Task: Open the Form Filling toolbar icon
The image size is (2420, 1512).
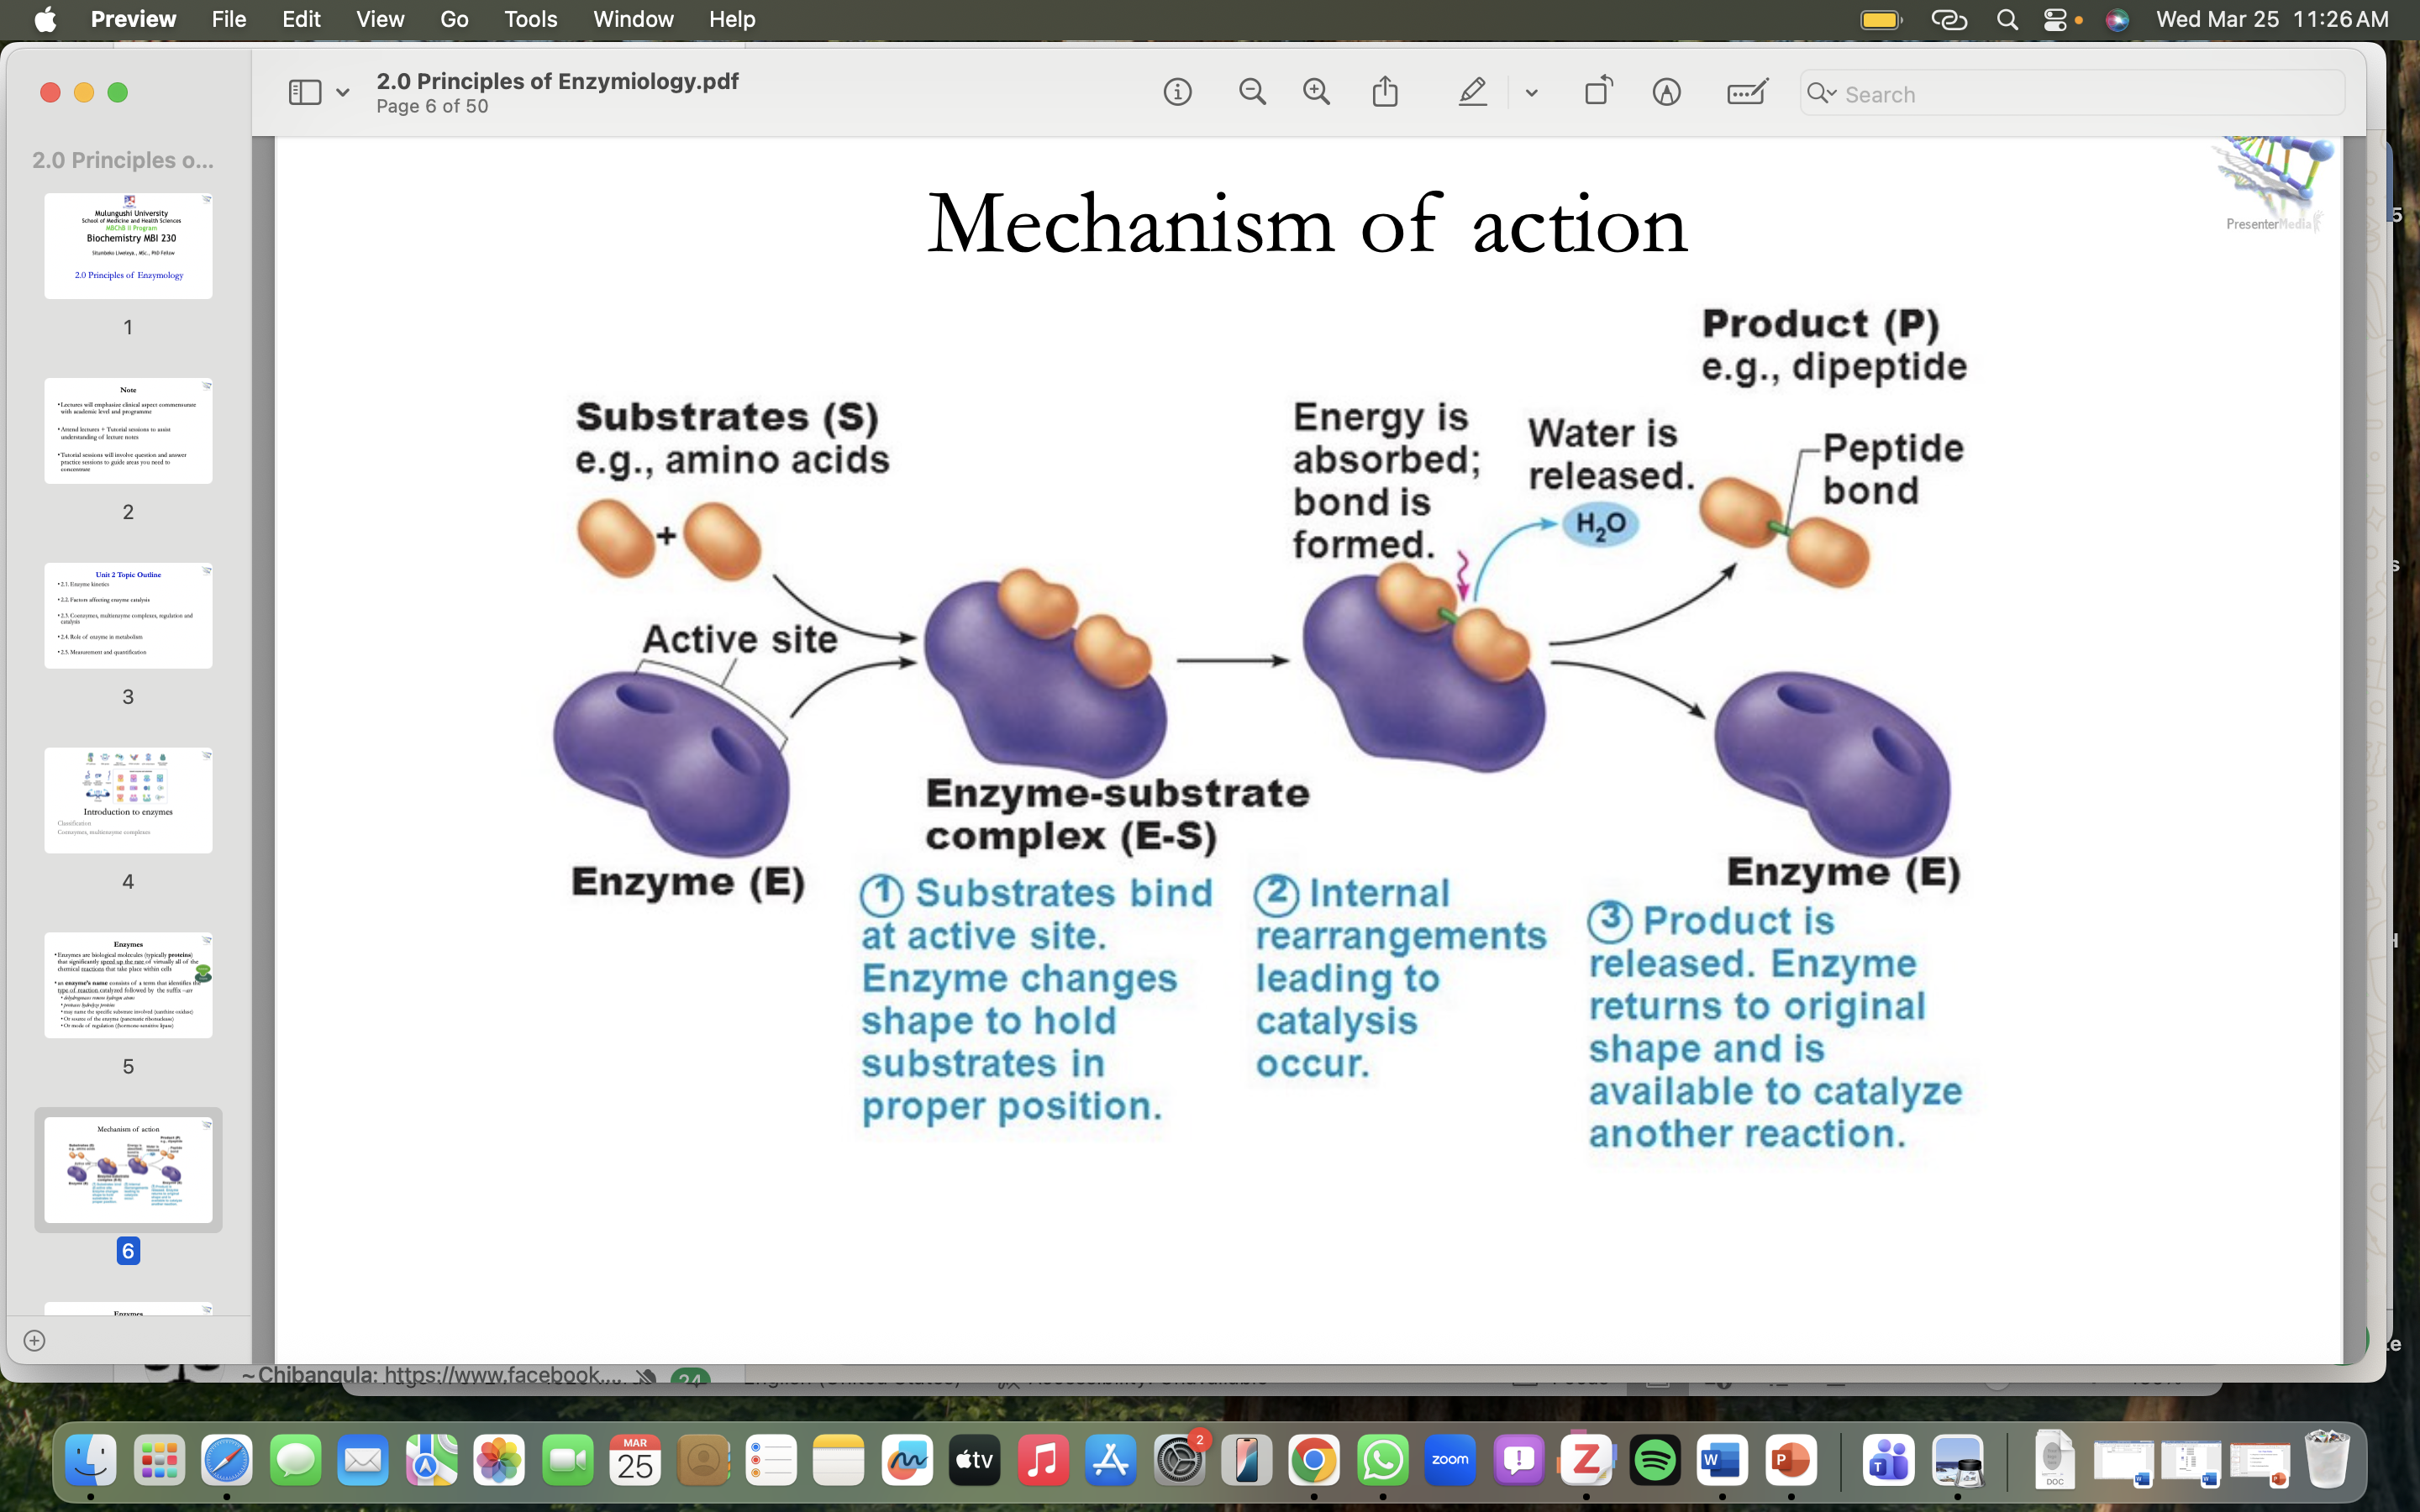Action: (x=1746, y=93)
